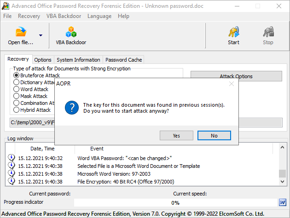290x218 pixels.
Task: Choose the Hybrid Attack option
Action: click(x=17, y=110)
